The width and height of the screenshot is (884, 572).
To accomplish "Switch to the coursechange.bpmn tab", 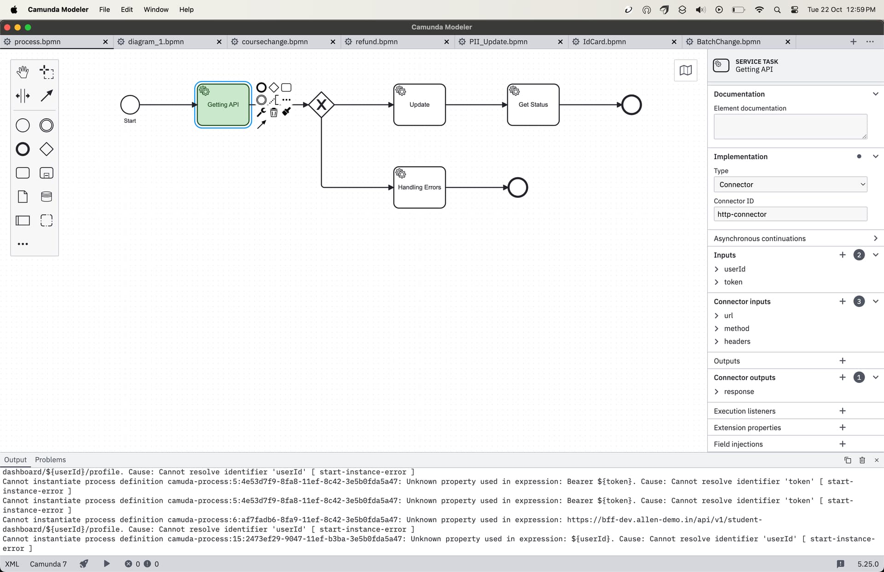I will click(x=274, y=41).
